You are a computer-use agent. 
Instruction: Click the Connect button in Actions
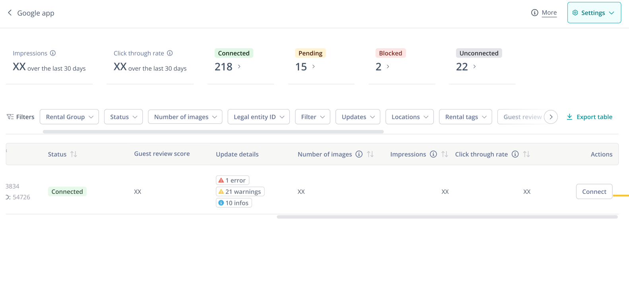594,191
